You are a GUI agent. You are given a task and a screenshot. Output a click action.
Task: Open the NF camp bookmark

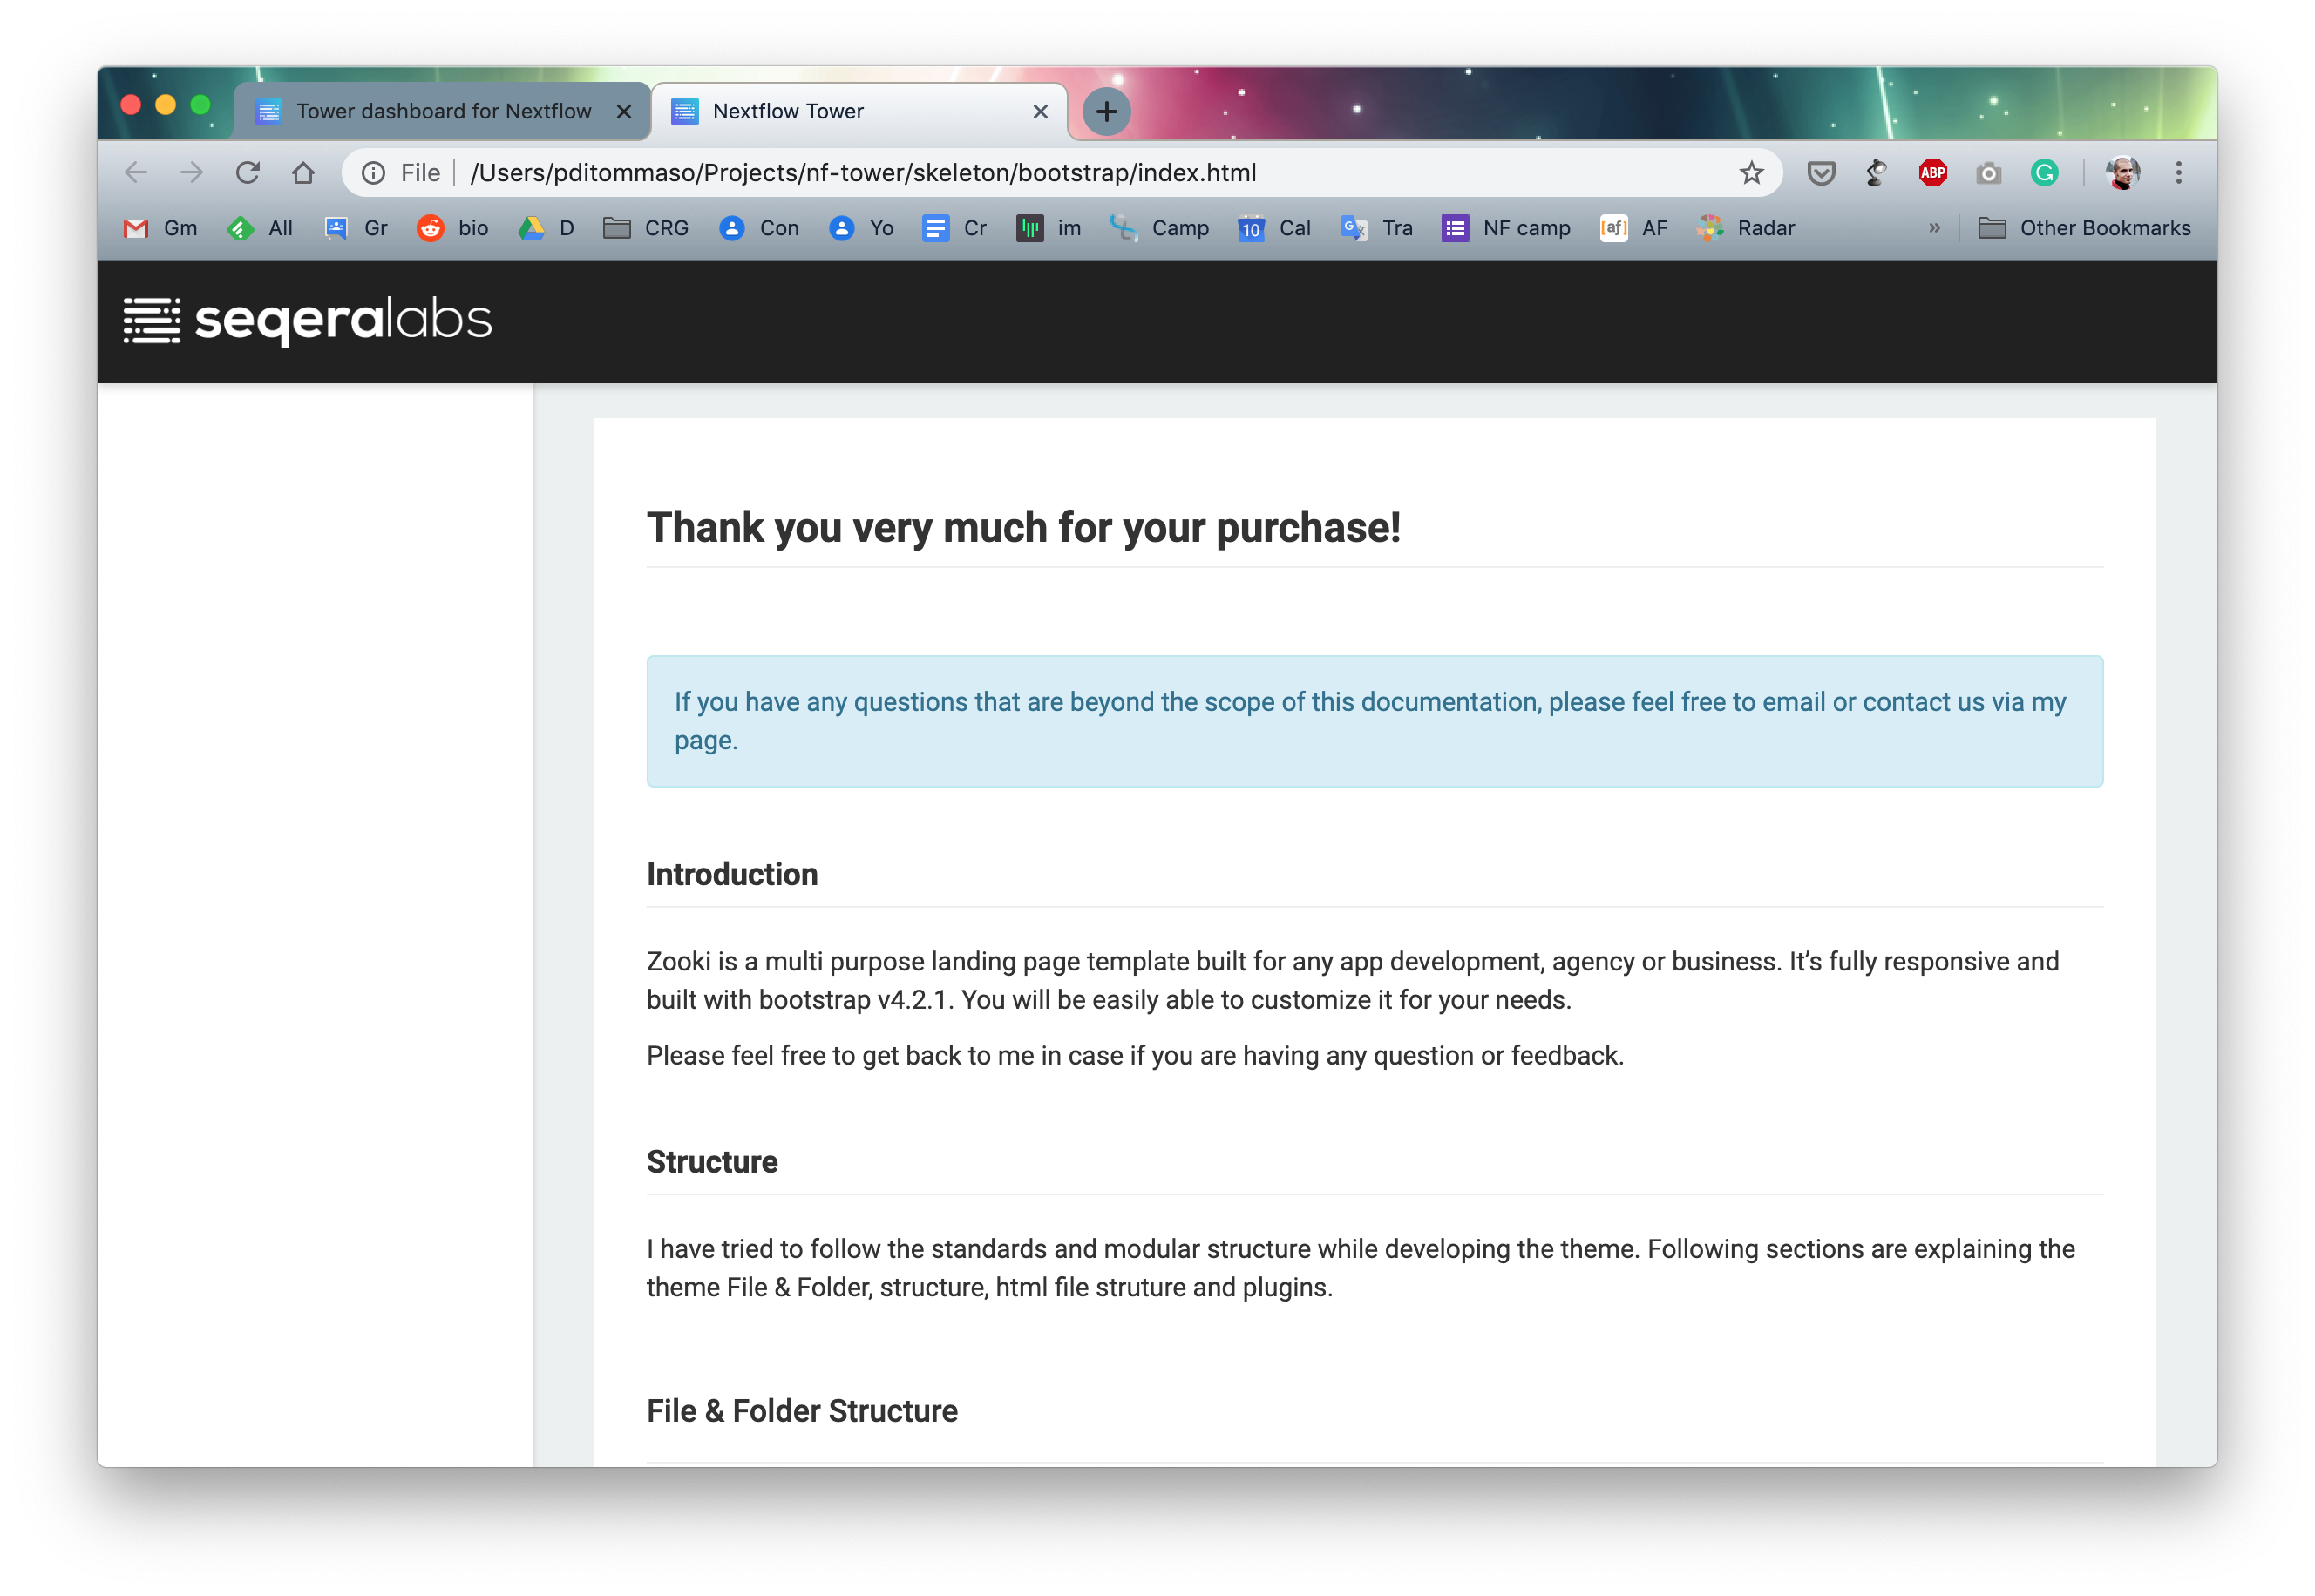pyautogui.click(x=1505, y=228)
